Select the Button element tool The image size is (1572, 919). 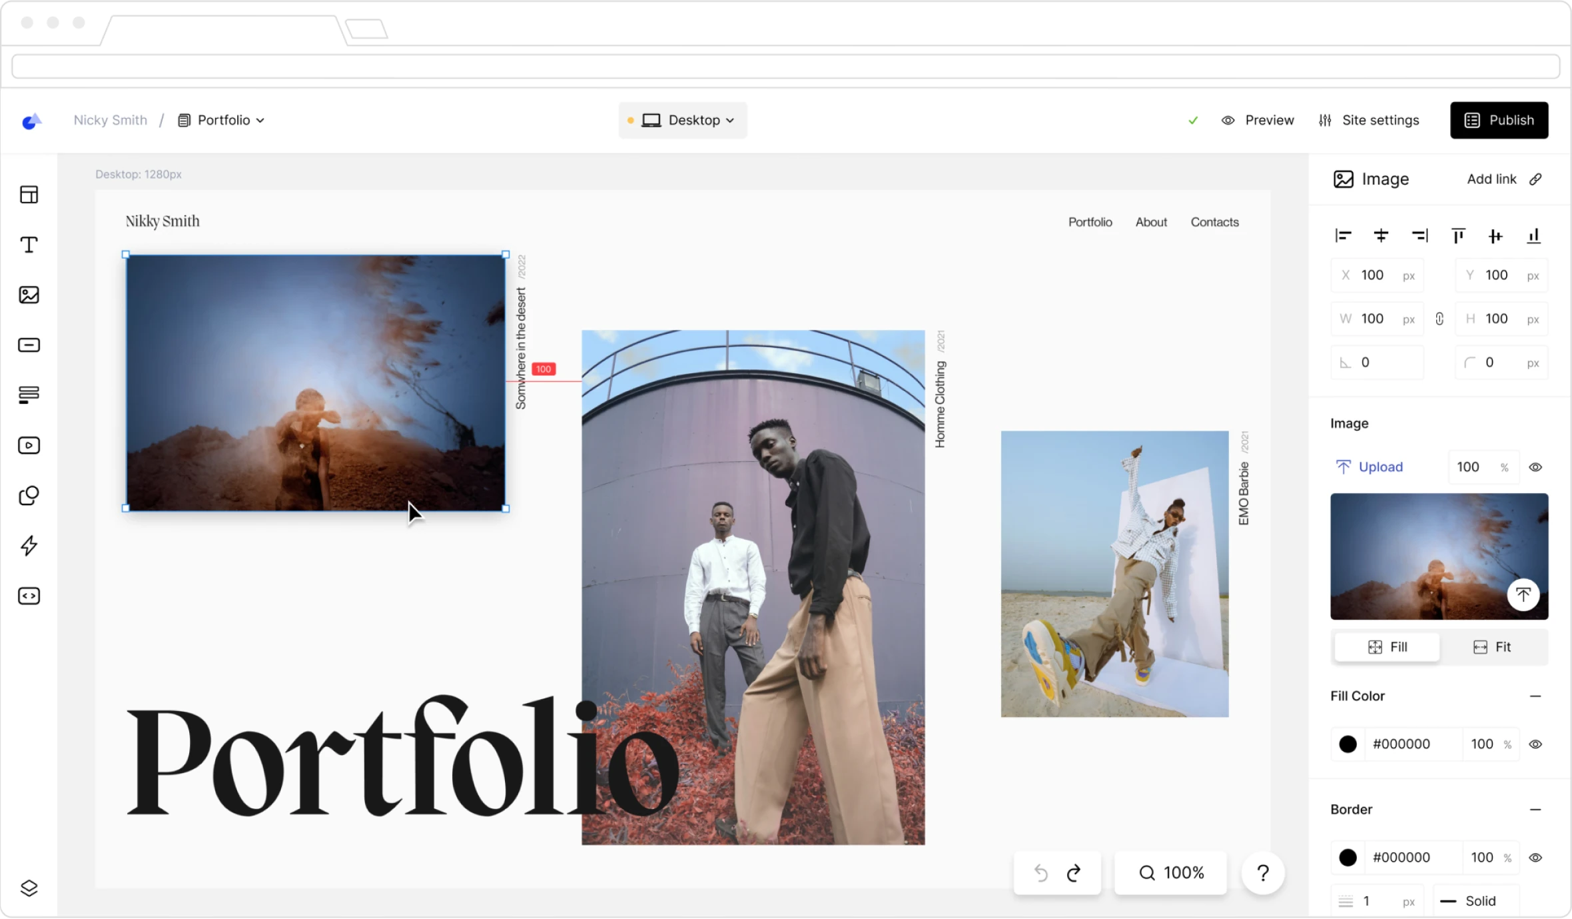[29, 345]
